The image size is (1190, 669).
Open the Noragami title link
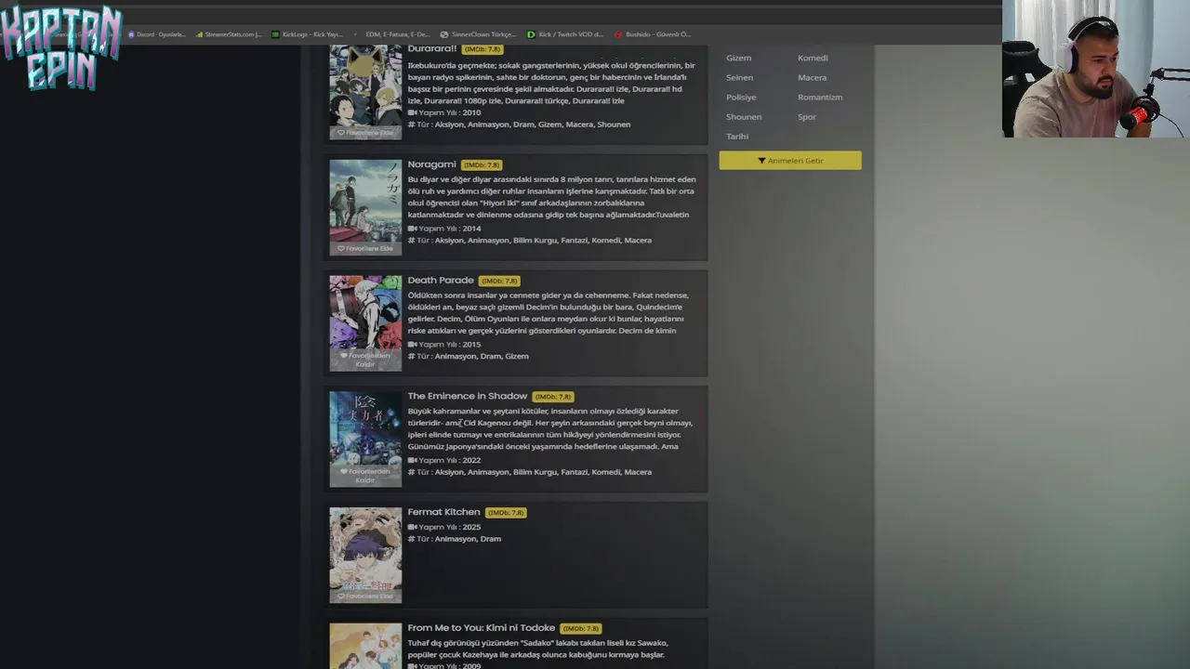tap(431, 164)
